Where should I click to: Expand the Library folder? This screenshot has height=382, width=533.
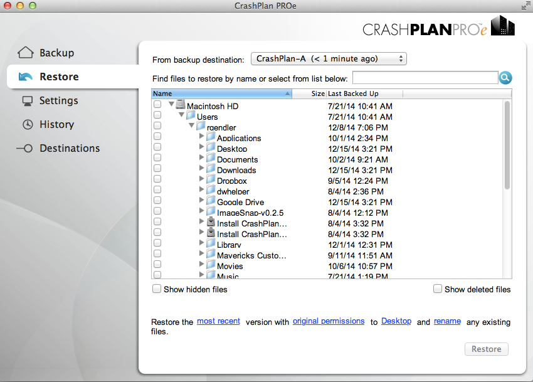201,243
